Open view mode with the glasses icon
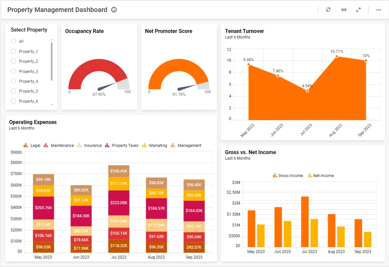Image resolution: width=389 pixels, height=267 pixels. point(344,10)
